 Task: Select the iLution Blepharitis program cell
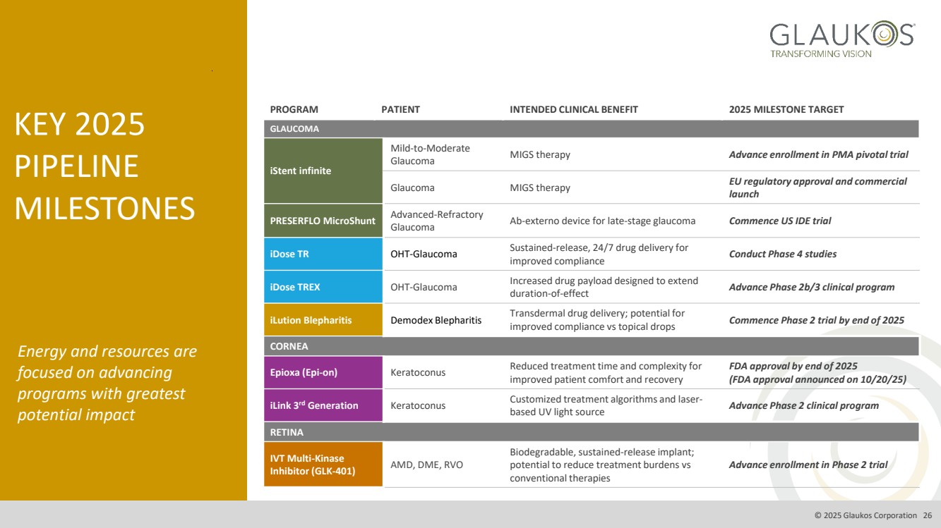click(323, 320)
